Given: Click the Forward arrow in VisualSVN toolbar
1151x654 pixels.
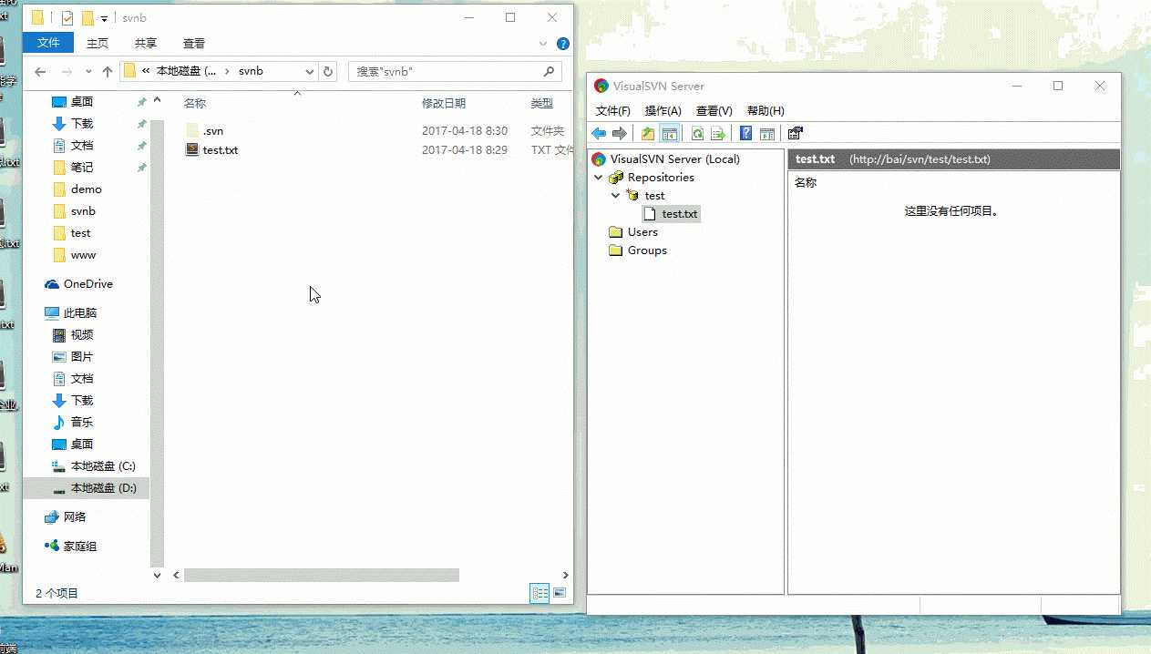Looking at the screenshot, I should [x=620, y=134].
